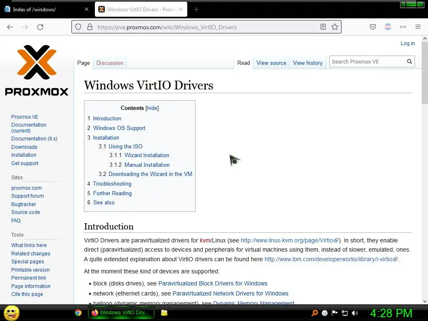428x321 pixels.
Task: Jump to See also section
Action: 104,203
